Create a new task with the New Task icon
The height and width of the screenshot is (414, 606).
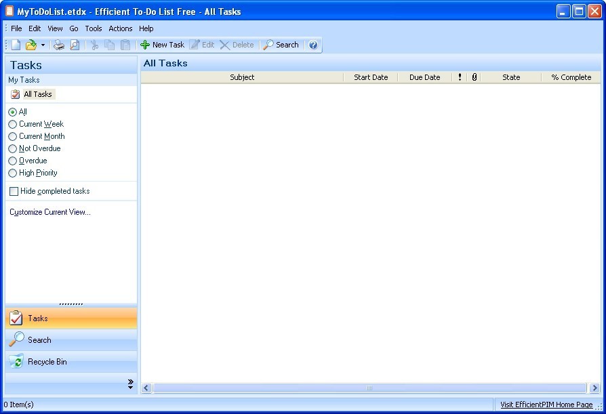tap(162, 45)
